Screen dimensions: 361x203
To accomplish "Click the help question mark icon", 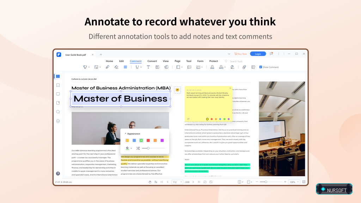I will pos(58,173).
